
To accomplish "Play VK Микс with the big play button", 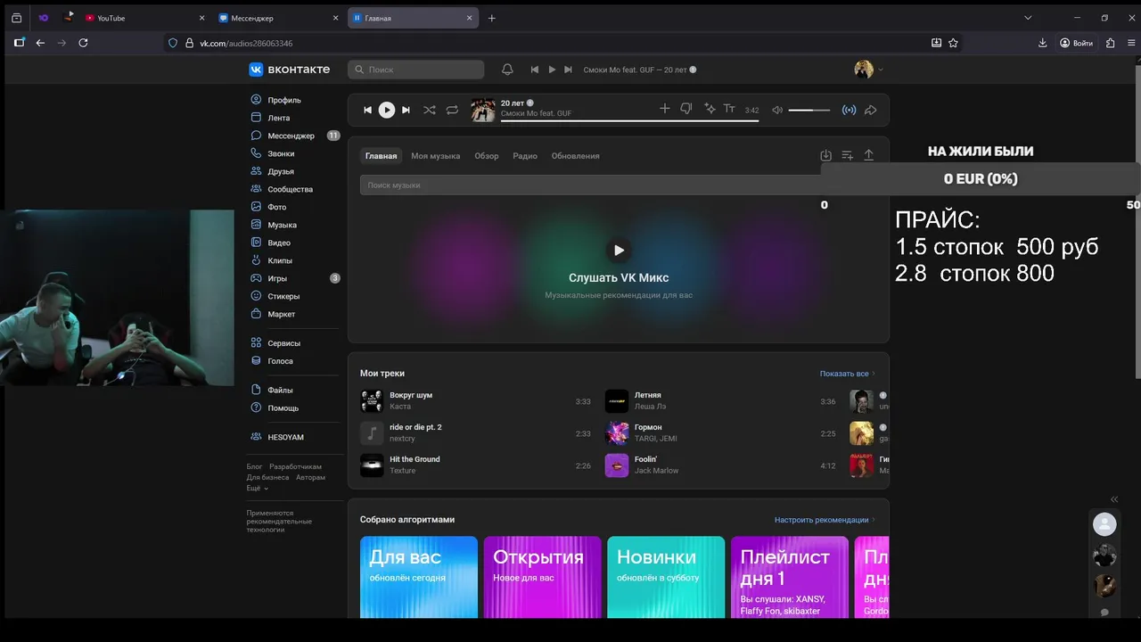I will click(x=619, y=251).
